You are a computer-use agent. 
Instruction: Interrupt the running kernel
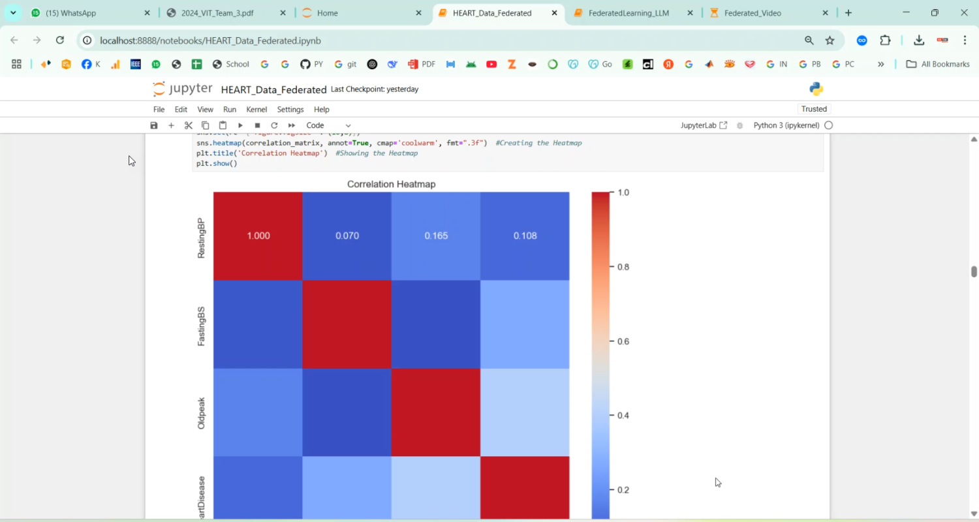coord(256,125)
